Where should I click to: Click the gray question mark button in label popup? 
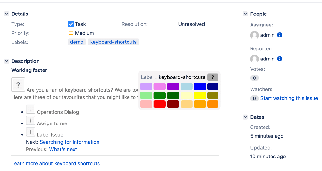(x=213, y=77)
